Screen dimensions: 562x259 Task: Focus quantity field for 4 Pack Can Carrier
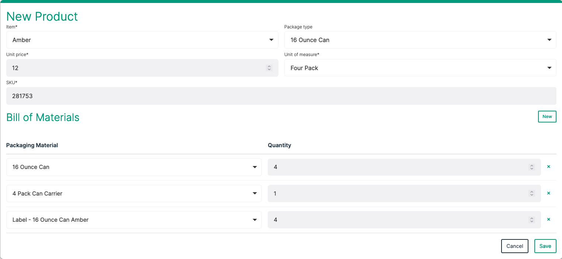(404, 193)
